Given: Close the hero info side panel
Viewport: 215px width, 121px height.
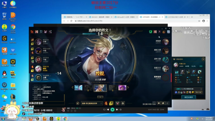Looking at the screenshot, I should coord(203,59).
